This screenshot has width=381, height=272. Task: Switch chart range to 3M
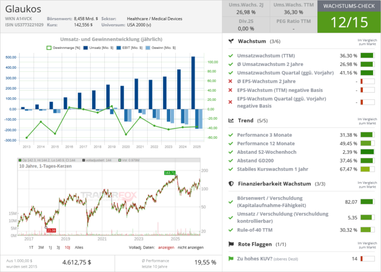tap(41, 247)
